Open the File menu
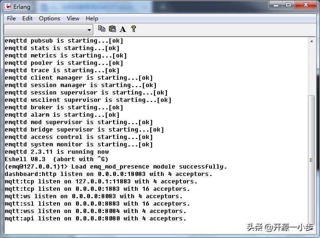 (x=11, y=19)
